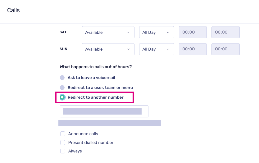This screenshot has height=163, width=259.
Task: Open SUN availability dropdown
Action: pos(108,49)
